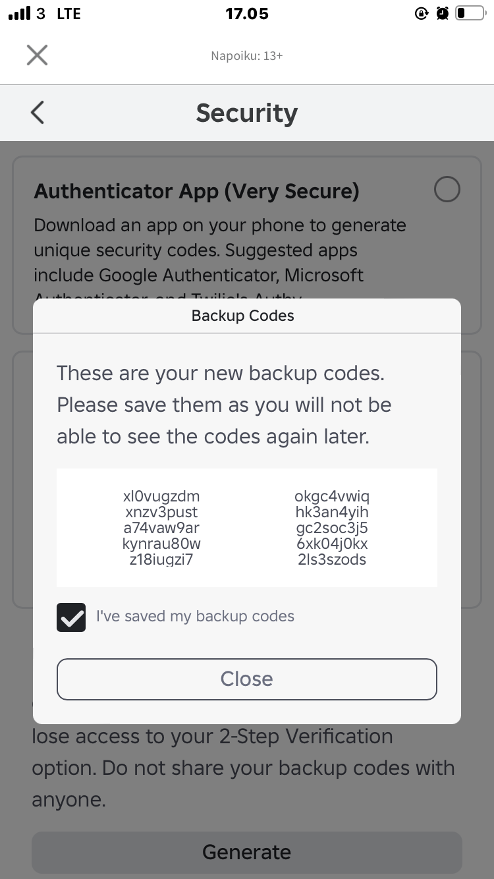Image resolution: width=494 pixels, height=879 pixels.
Task: Select the Authenticator App radio button
Action: (447, 190)
